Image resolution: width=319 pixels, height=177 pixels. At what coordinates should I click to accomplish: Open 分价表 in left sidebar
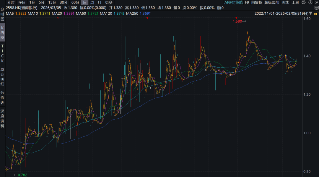2,98
